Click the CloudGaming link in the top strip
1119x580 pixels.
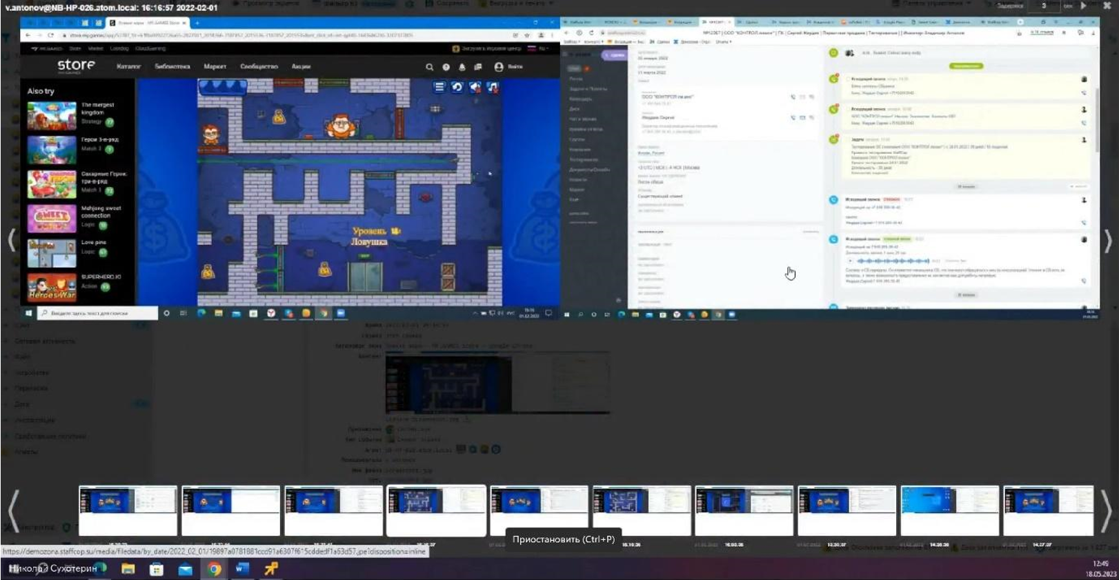[x=150, y=48]
